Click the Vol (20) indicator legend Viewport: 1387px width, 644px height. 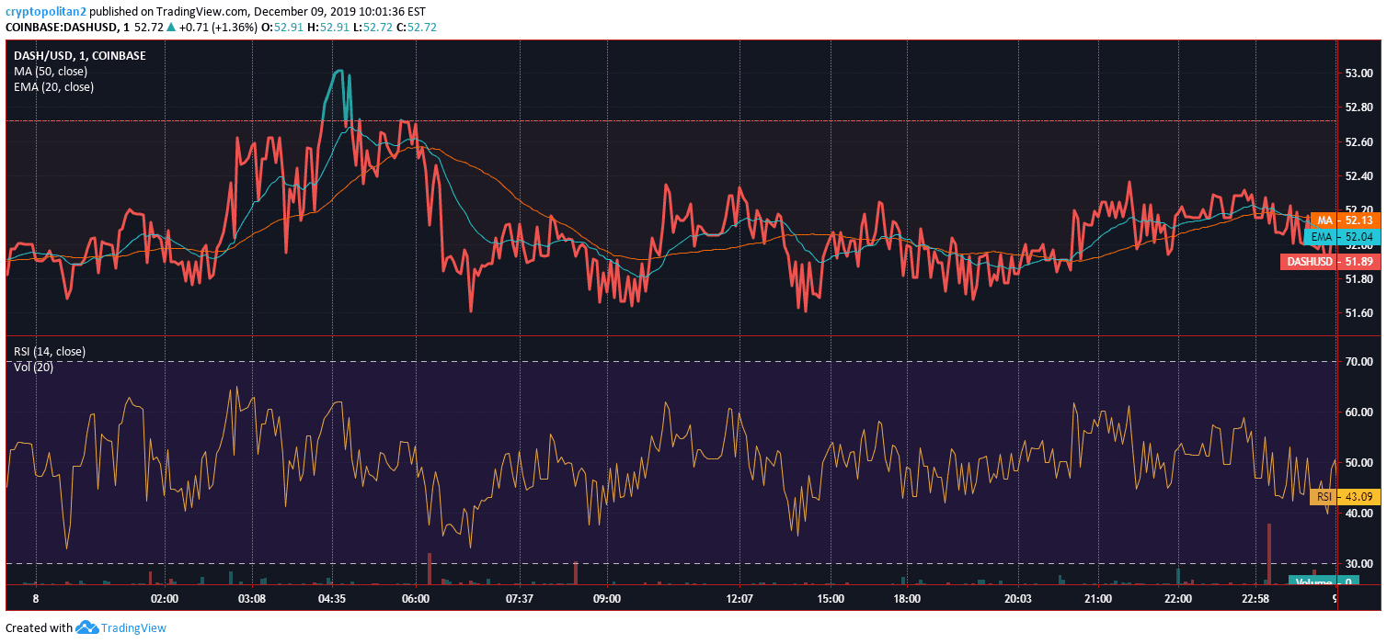(x=34, y=367)
